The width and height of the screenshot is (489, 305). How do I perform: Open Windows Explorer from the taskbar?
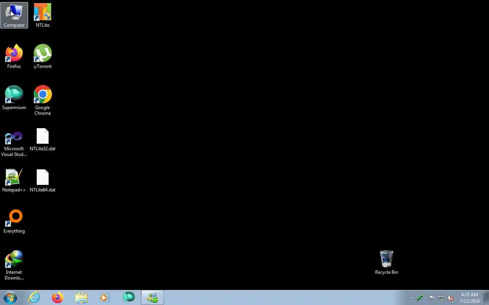pos(81,297)
